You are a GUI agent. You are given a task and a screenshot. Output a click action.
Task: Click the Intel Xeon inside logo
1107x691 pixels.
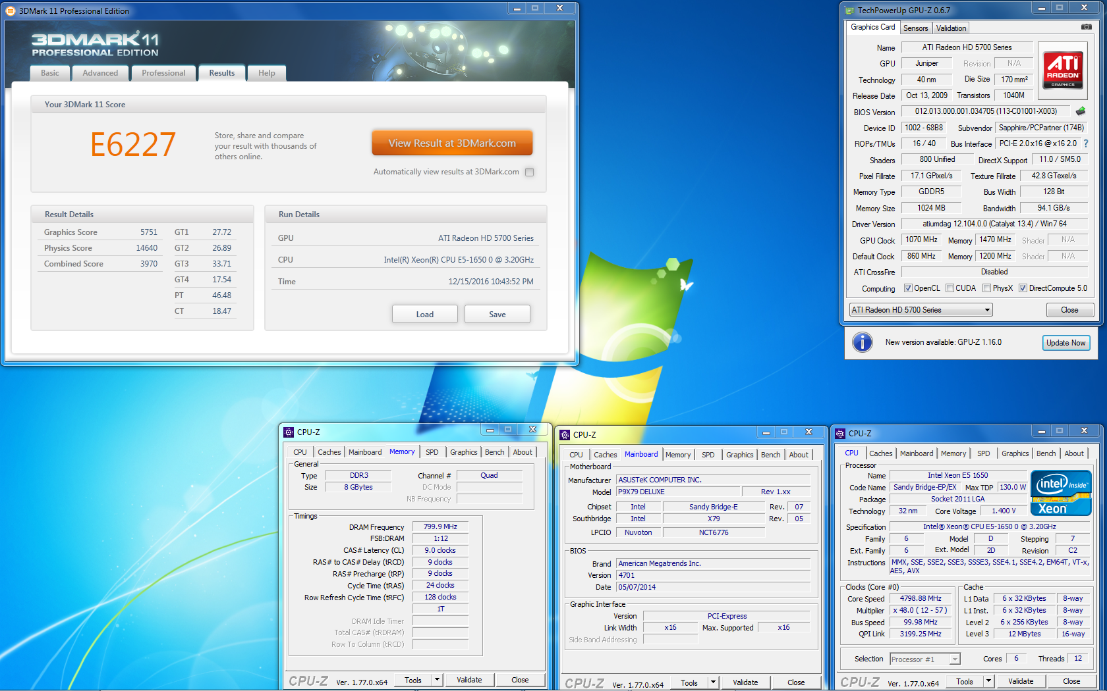click(1061, 493)
